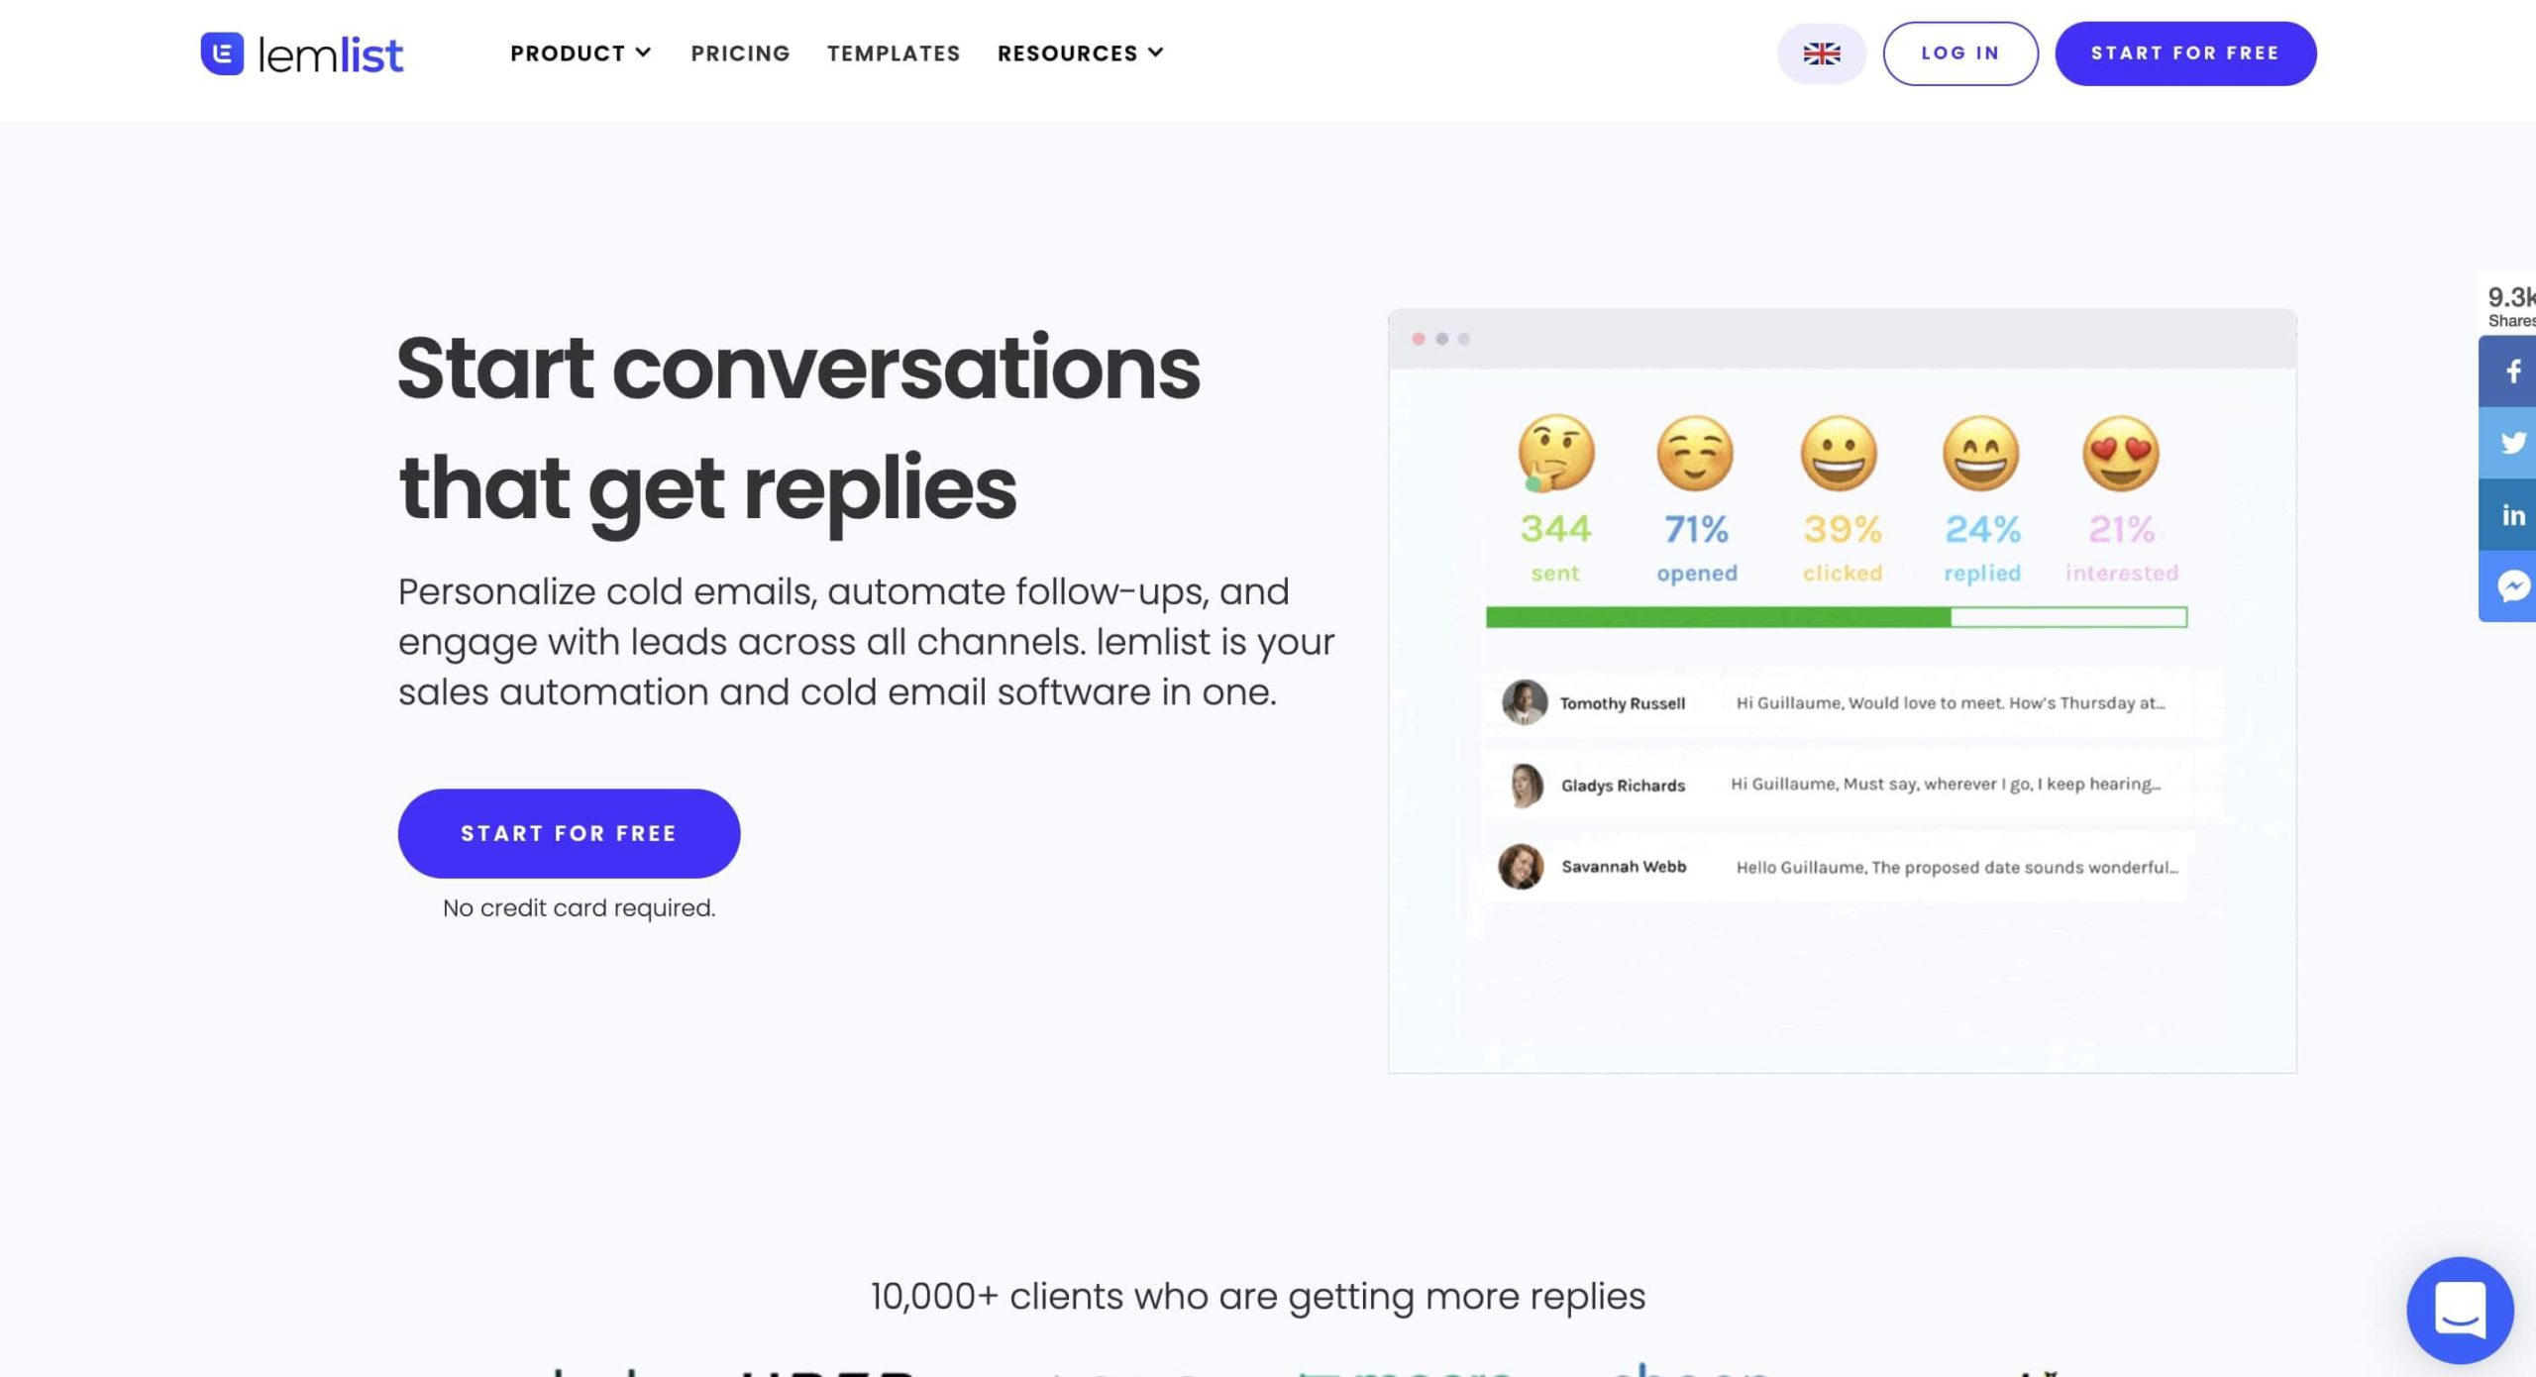Click the 344 sent statistic
The image size is (2536, 1377).
1555,547
